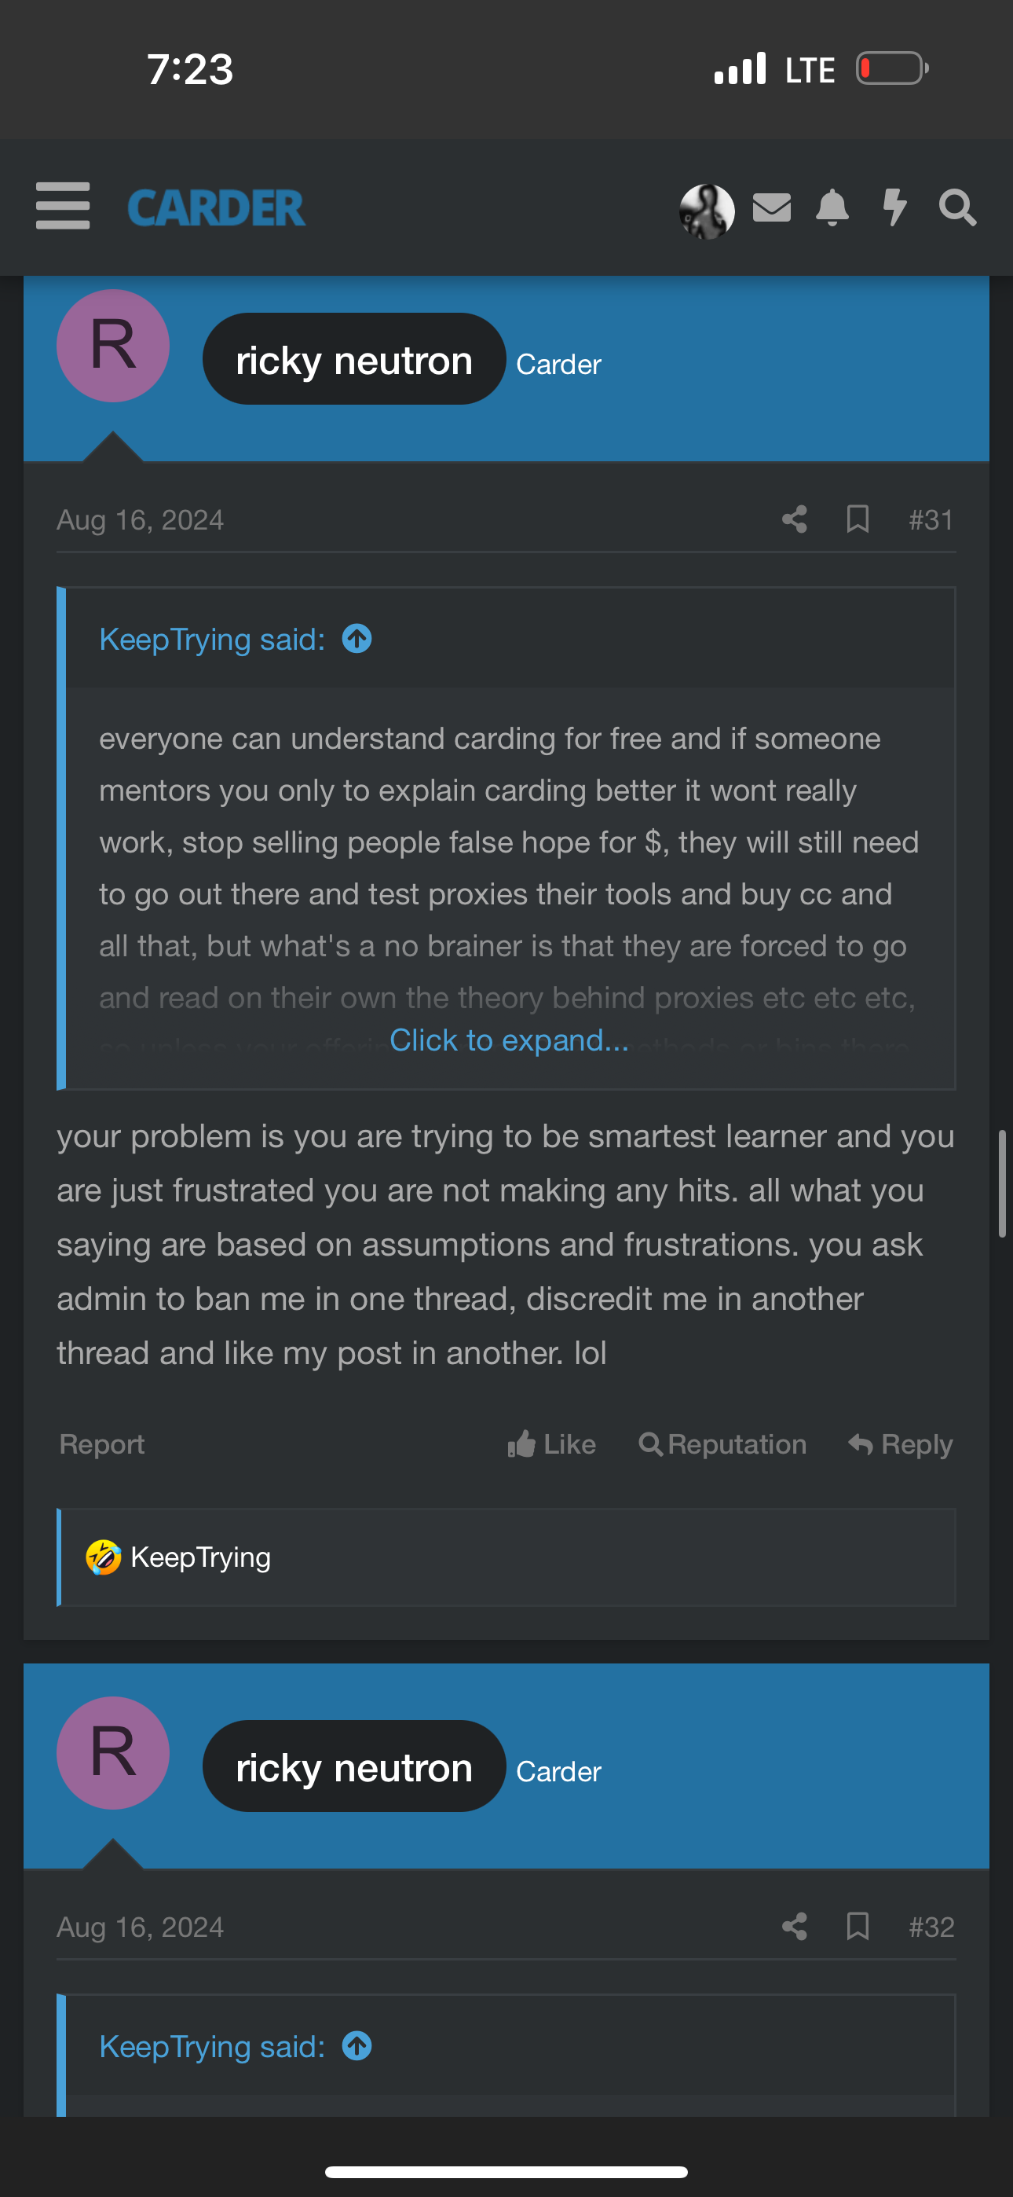Open the inbox envelope icon

tap(772, 207)
